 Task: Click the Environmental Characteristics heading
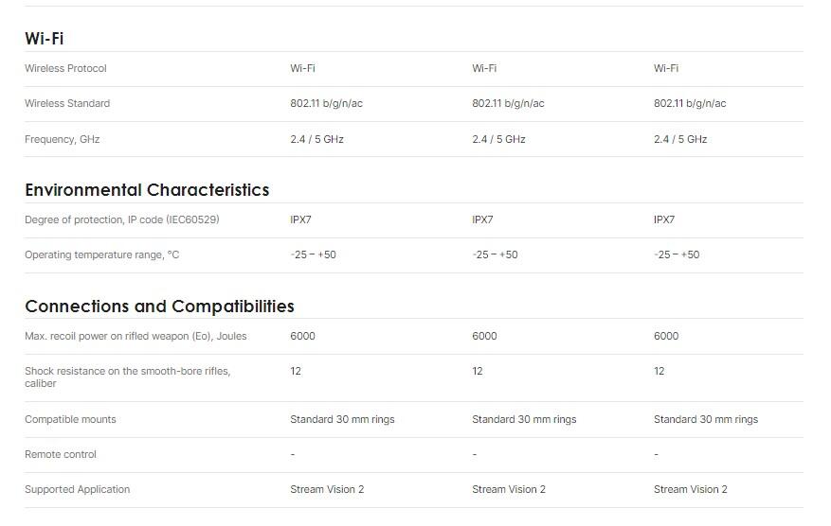pos(147,190)
